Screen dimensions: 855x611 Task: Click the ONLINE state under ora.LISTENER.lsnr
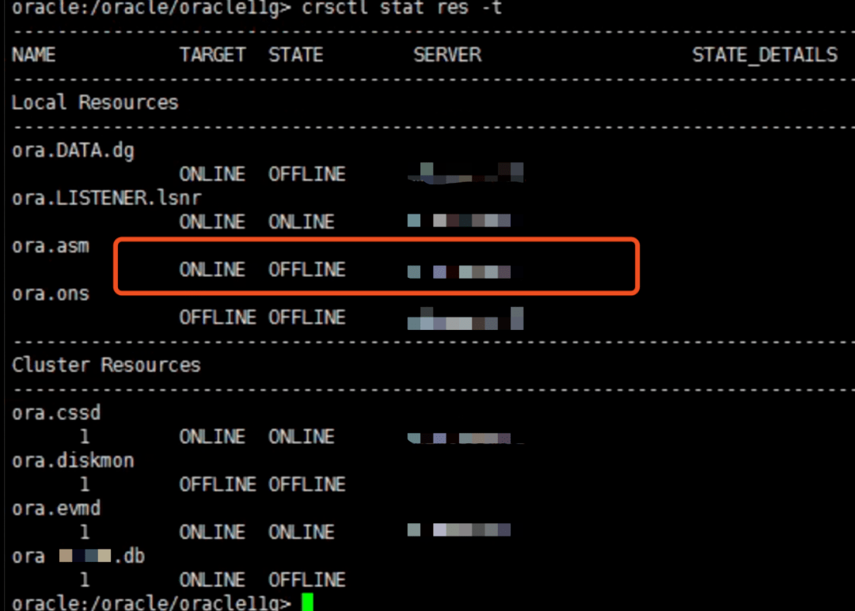[302, 222]
